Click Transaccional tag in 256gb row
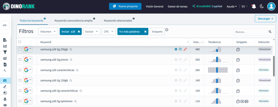This screenshot has height=107, width=278. click(265, 49)
